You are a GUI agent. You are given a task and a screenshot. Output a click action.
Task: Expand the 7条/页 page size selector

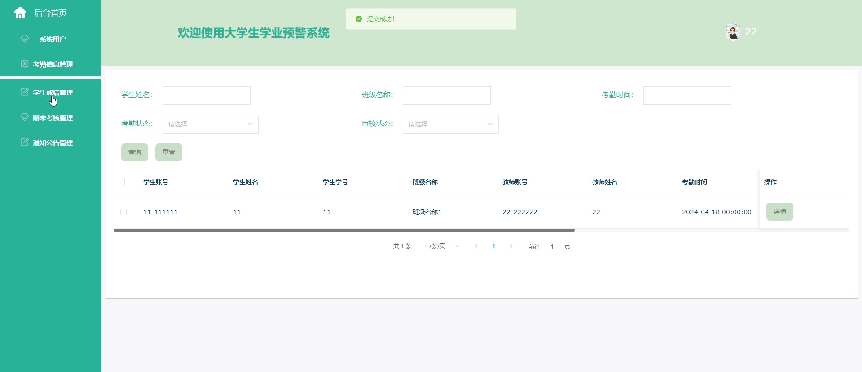(x=444, y=247)
